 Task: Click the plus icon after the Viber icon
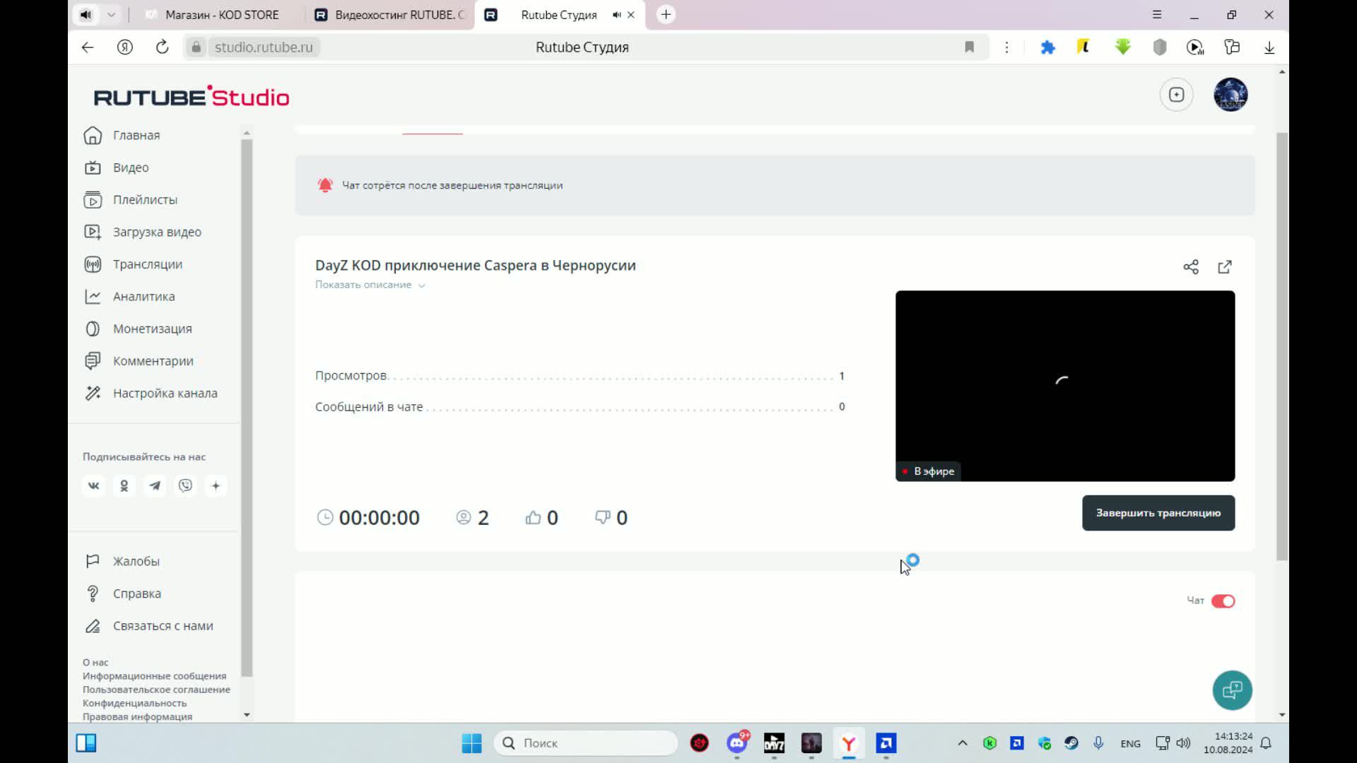point(216,485)
